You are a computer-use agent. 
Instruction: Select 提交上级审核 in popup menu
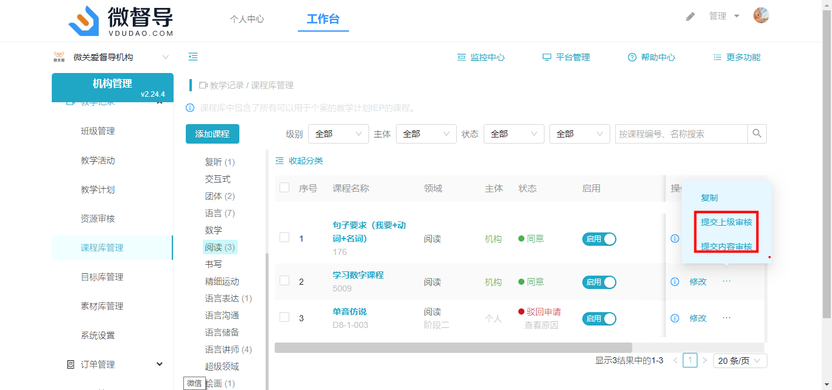(726, 222)
